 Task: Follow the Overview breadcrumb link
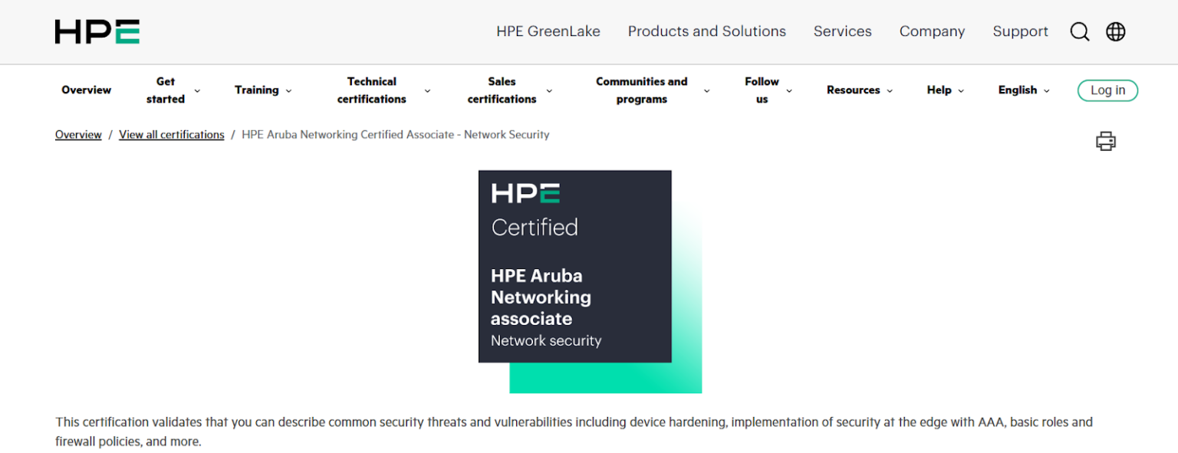[78, 135]
